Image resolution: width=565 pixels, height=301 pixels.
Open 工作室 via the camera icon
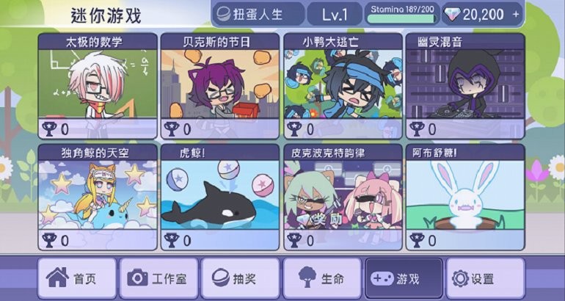pyautogui.click(x=137, y=278)
